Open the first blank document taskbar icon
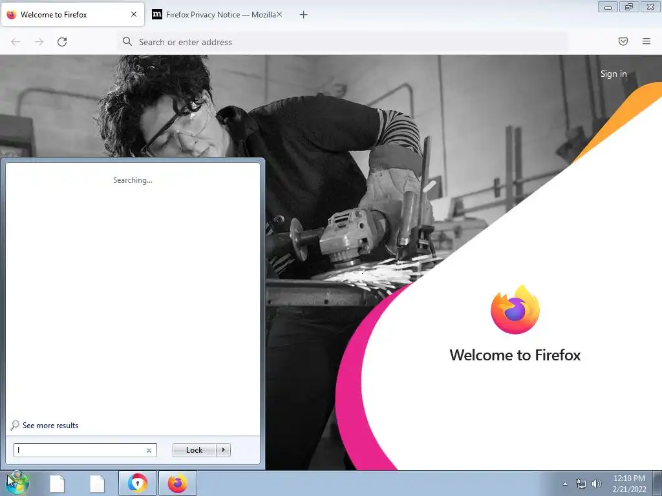The width and height of the screenshot is (662, 496). [x=57, y=483]
